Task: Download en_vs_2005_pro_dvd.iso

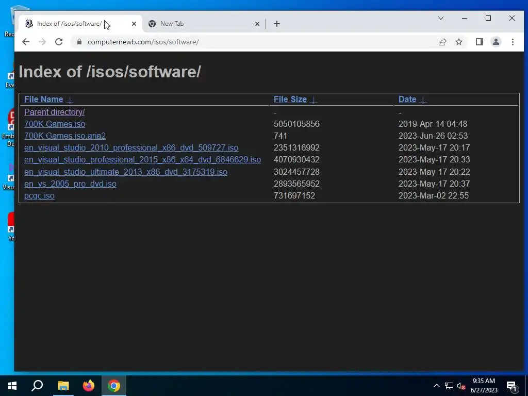Action: (70, 184)
